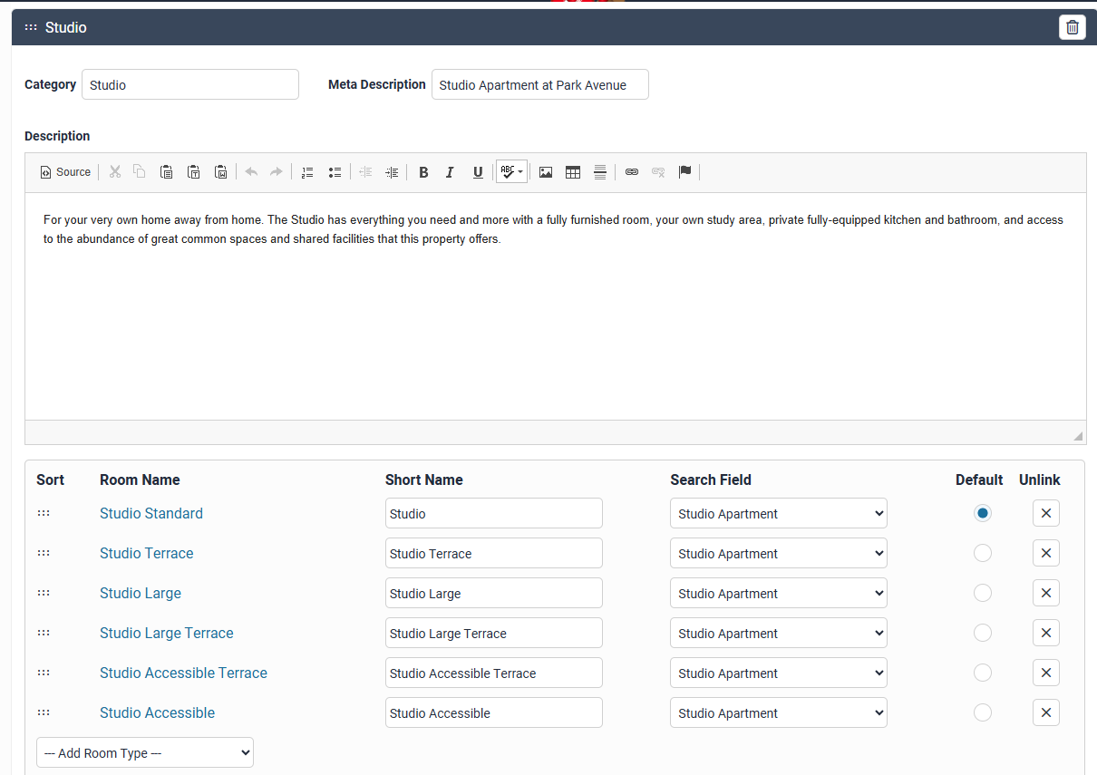The height and width of the screenshot is (775, 1097).
Task: Insert a bulleted list
Action: [x=335, y=172]
